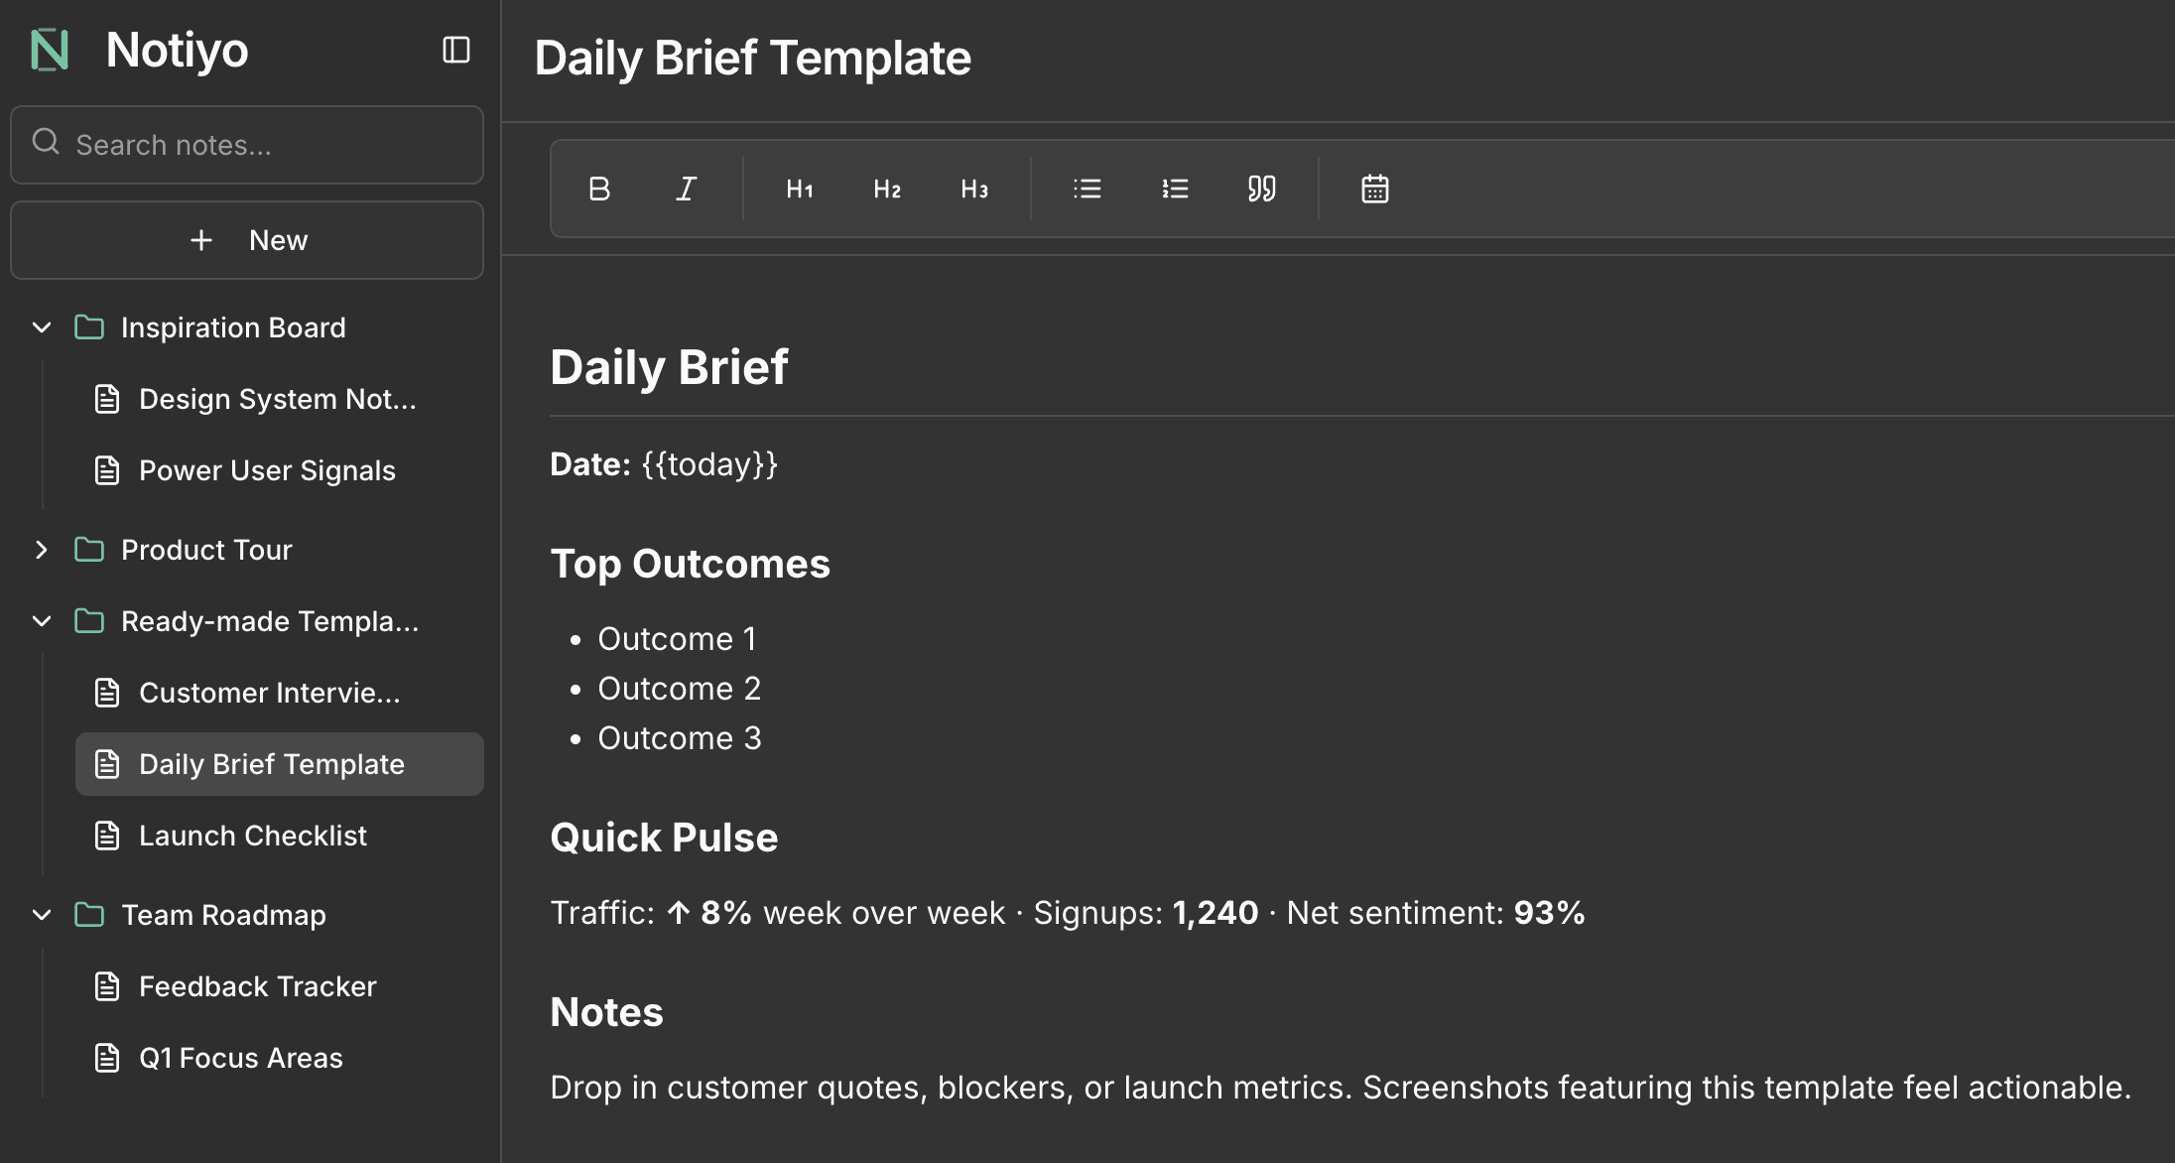Add a block quote
The image size is (2175, 1163).
[1262, 189]
